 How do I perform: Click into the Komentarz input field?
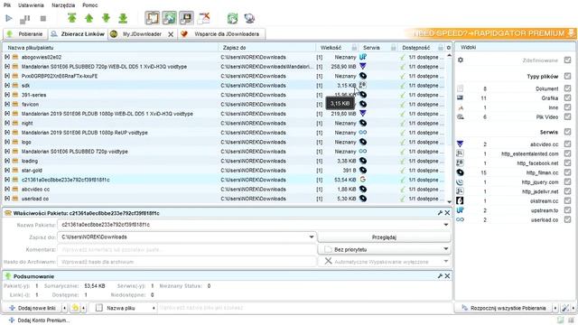coord(187,249)
